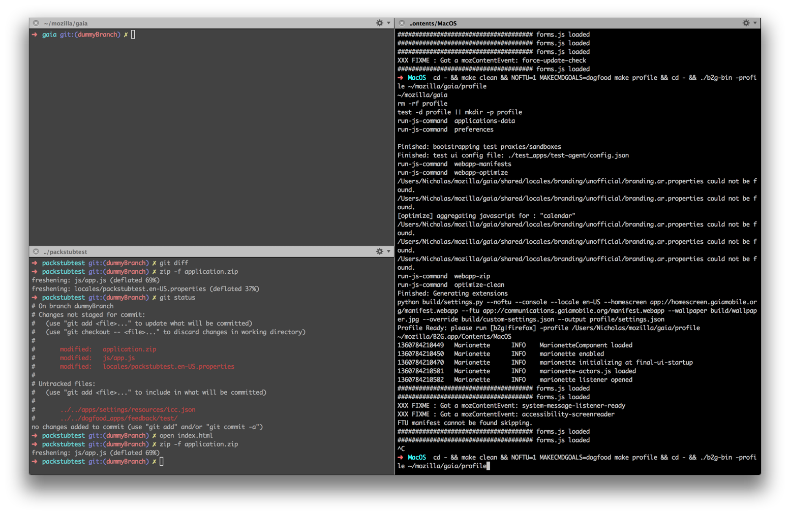Image resolution: width=790 pixels, height=515 pixels.
Task: Select the ~/mozilla/gaia pane title
Action: [x=66, y=23]
